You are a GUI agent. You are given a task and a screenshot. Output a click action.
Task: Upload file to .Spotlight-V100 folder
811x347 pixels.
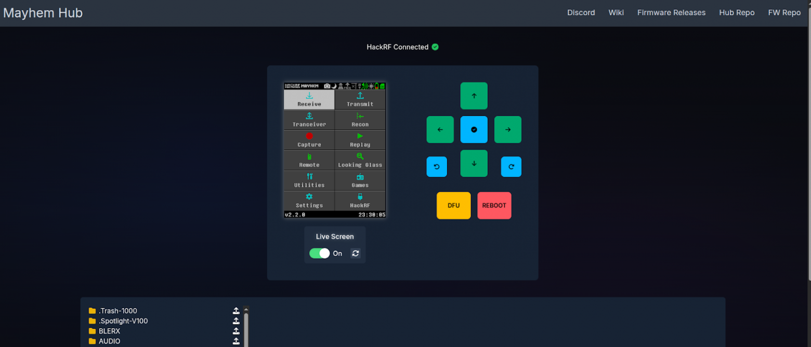[236, 321]
